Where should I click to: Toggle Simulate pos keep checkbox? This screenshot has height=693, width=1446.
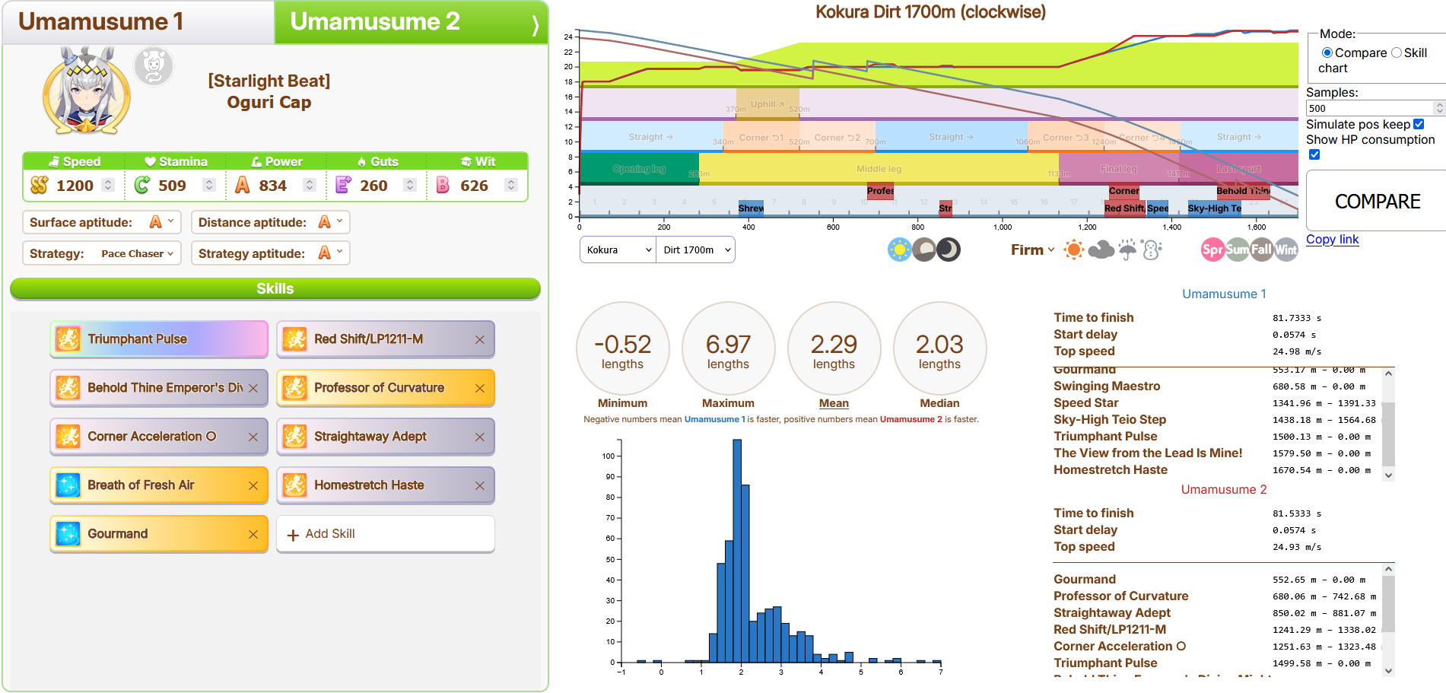[1419, 124]
